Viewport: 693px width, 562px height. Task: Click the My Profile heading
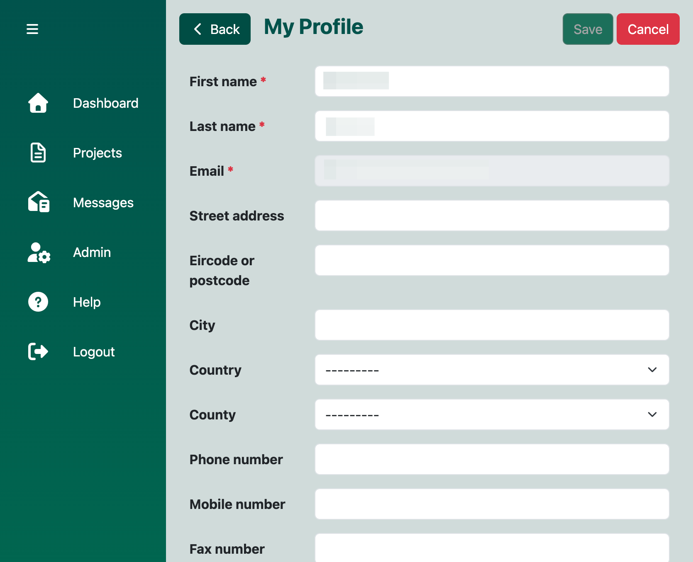pyautogui.click(x=314, y=27)
